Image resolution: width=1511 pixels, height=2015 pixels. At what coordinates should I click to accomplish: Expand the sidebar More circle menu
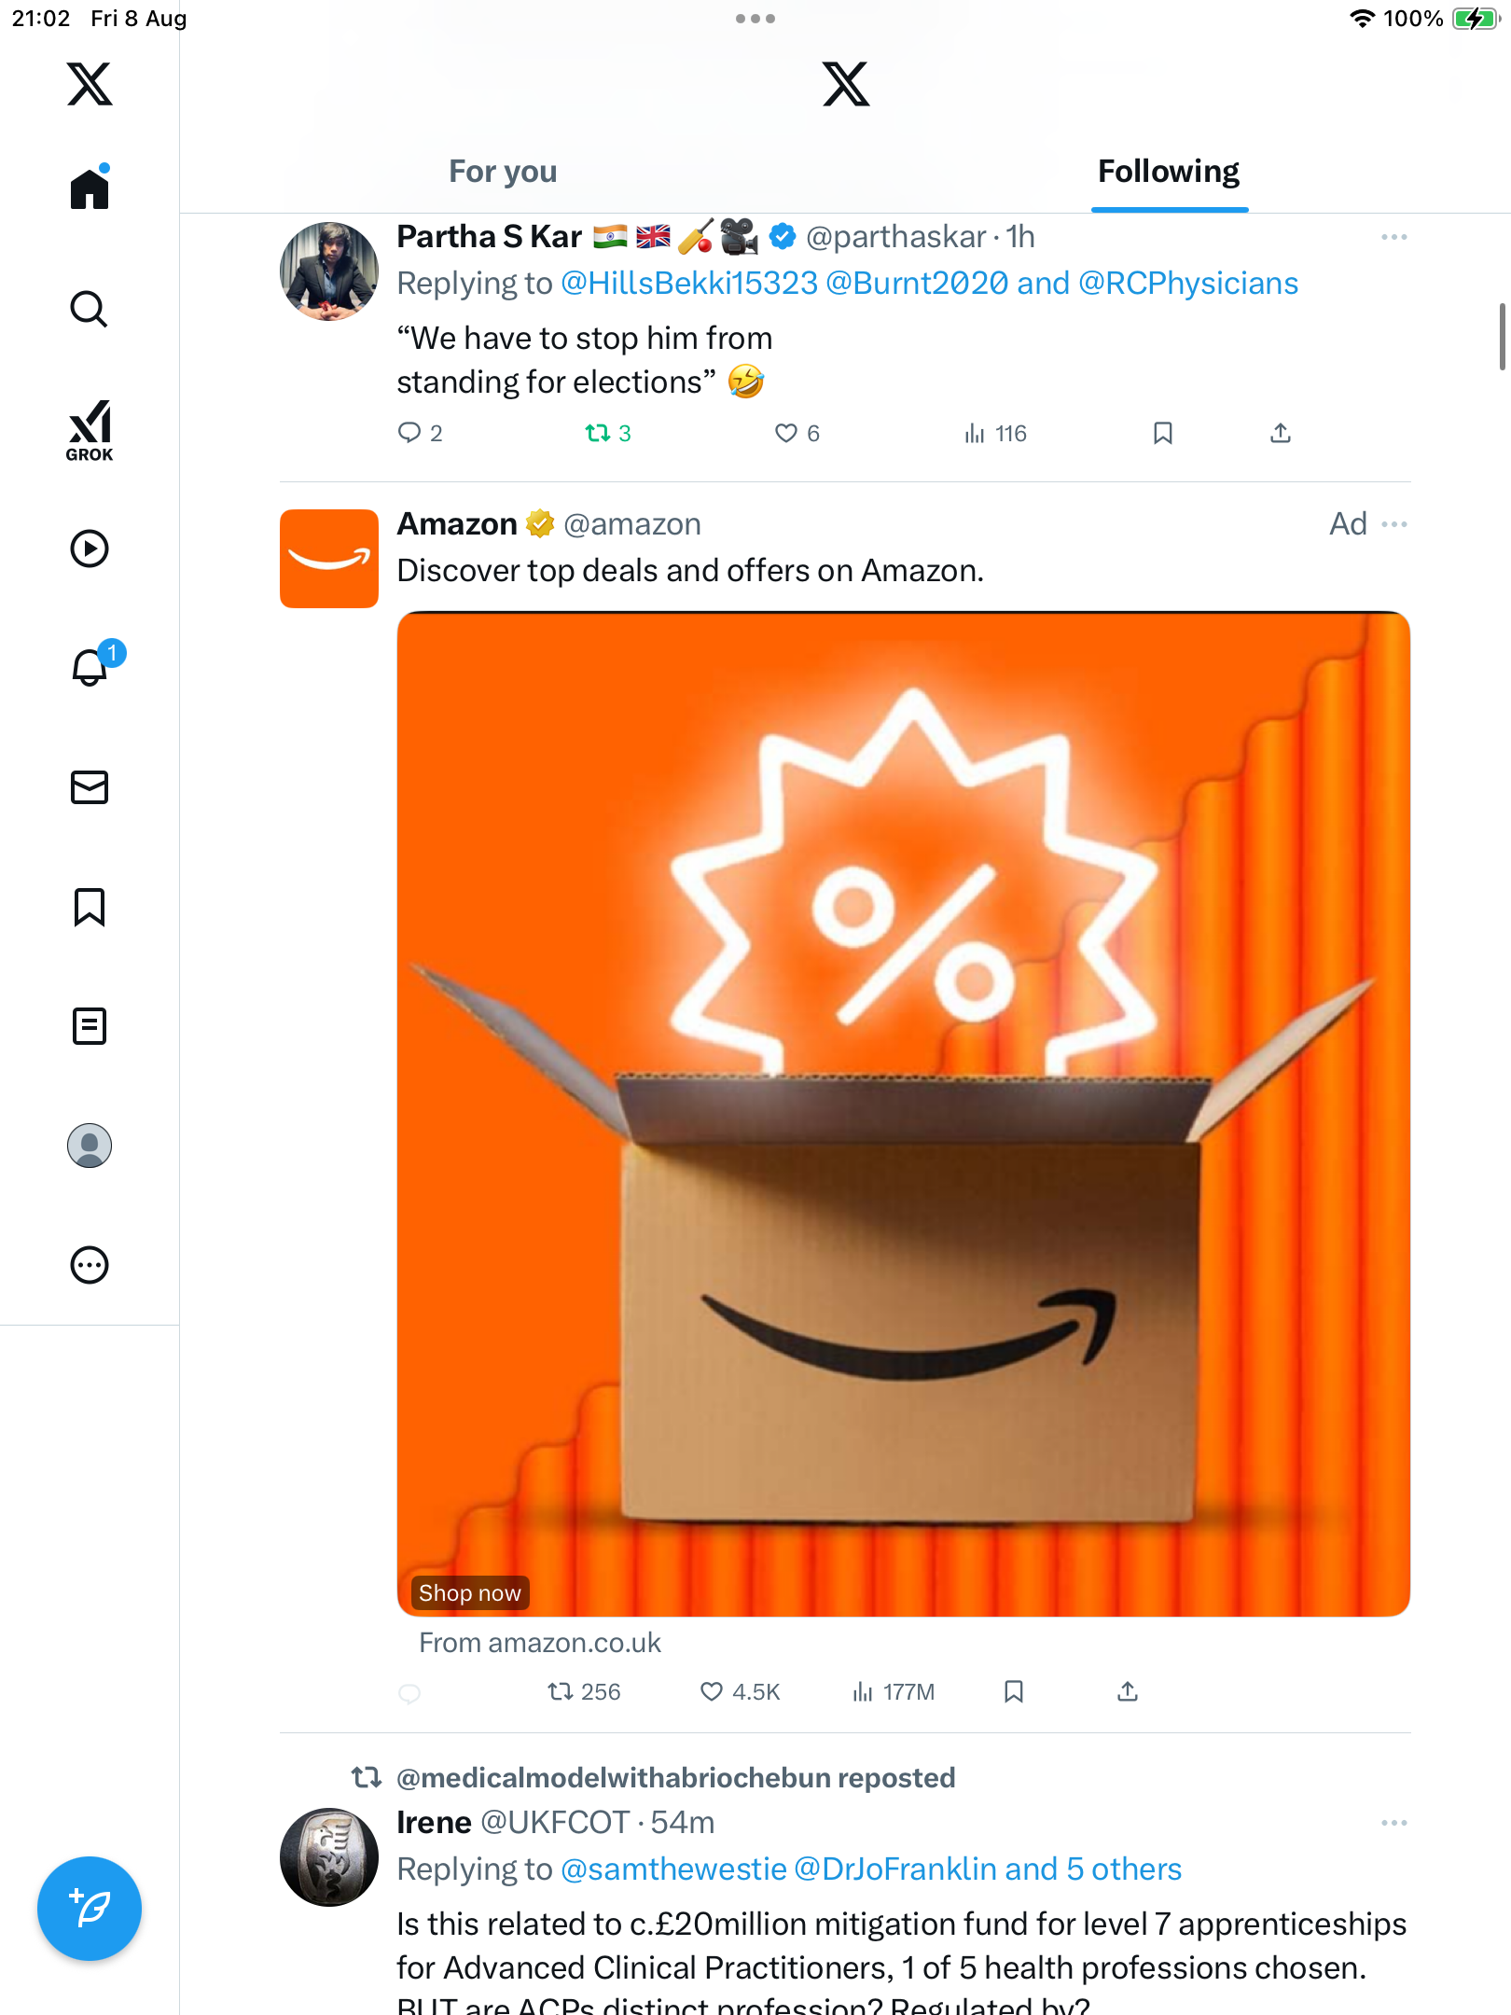90,1265
